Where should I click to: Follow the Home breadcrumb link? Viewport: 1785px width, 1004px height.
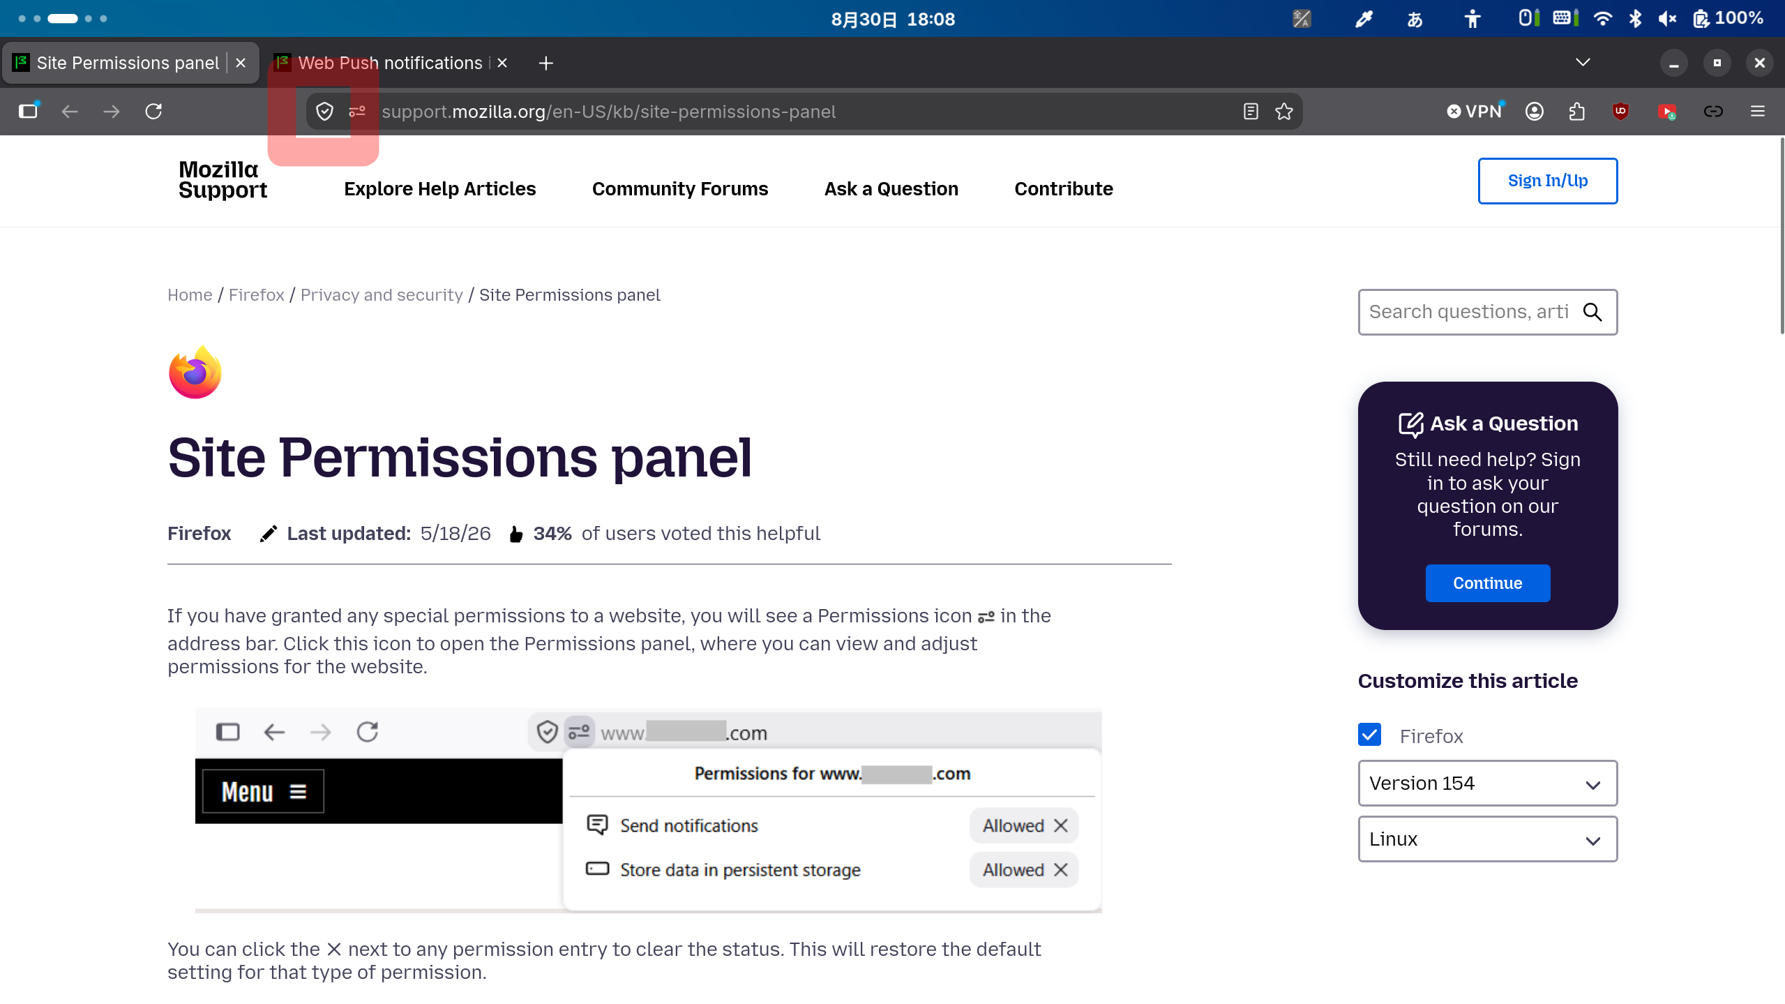point(190,295)
